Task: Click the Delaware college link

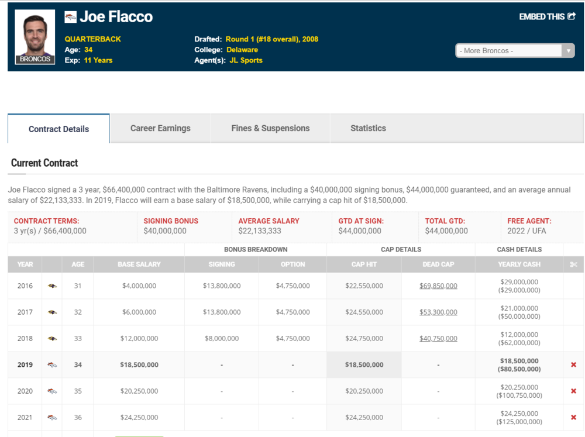Action: pos(242,50)
